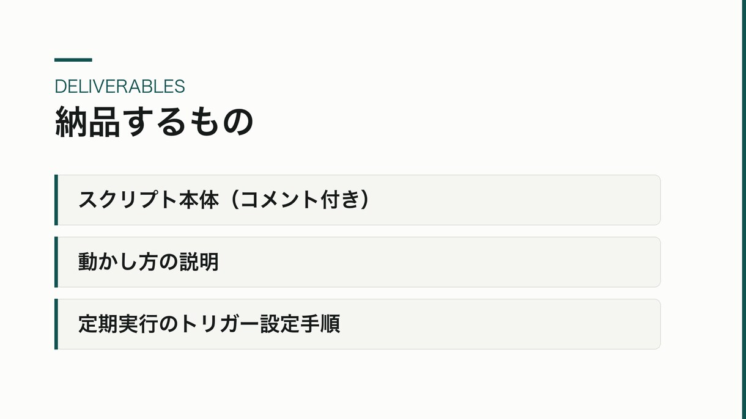Image resolution: width=746 pixels, height=419 pixels.
Task: Click the teal accent bar of the 動かし方の説明 card
Action: pyautogui.click(x=56, y=262)
